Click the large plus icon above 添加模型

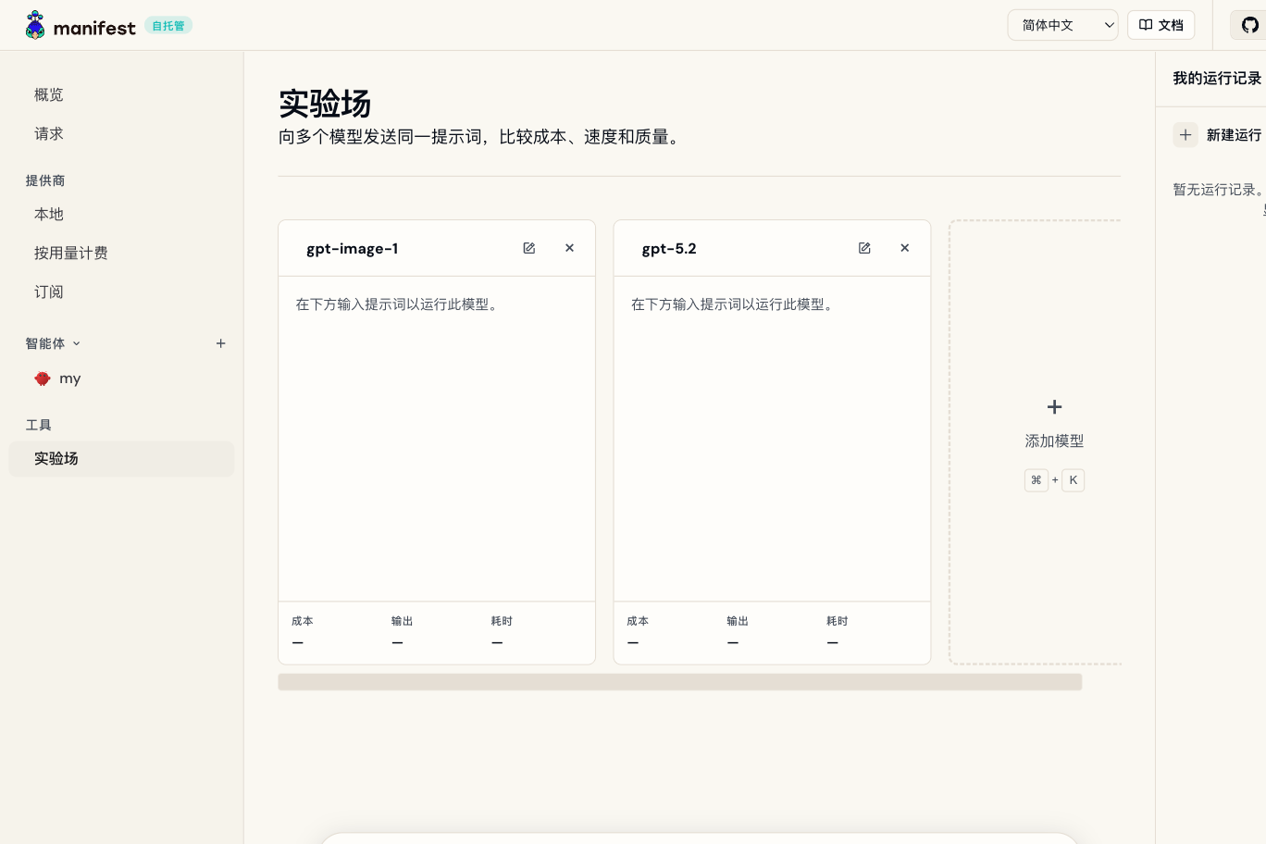(x=1054, y=407)
